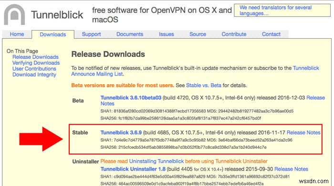Viewport: 334px width, 186px height.
Task: Open the Contact tab
Action: tap(271, 34)
